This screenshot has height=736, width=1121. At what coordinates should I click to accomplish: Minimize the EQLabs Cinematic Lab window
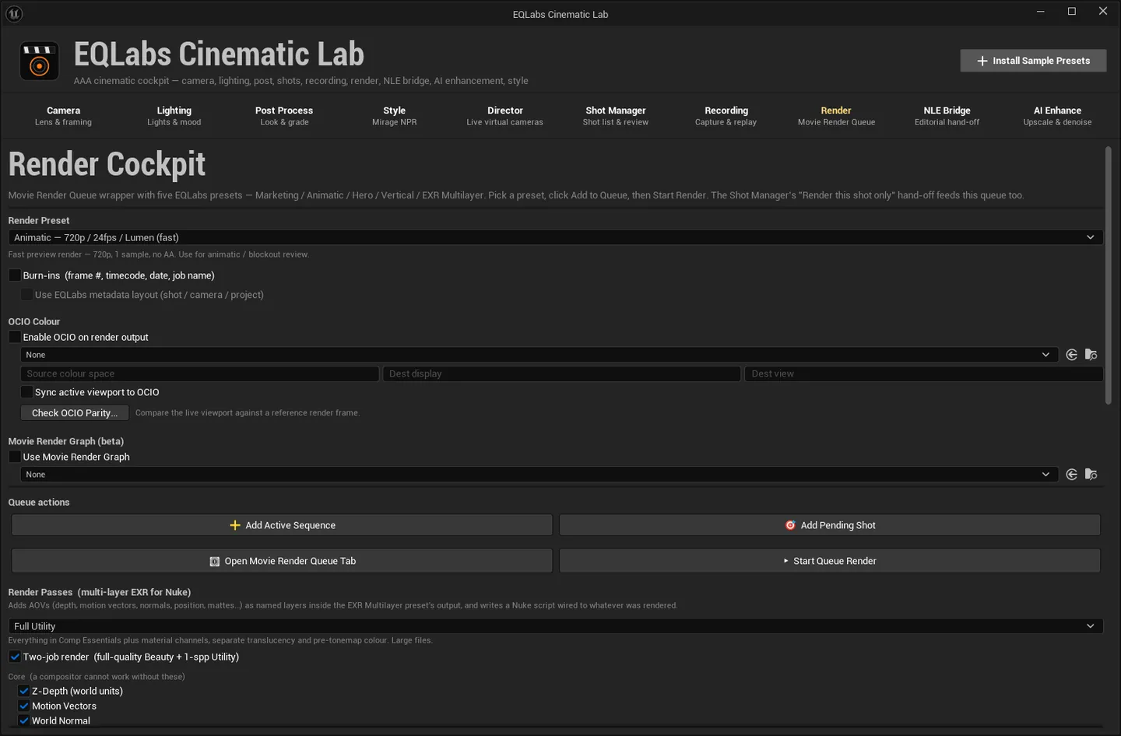tap(1041, 12)
